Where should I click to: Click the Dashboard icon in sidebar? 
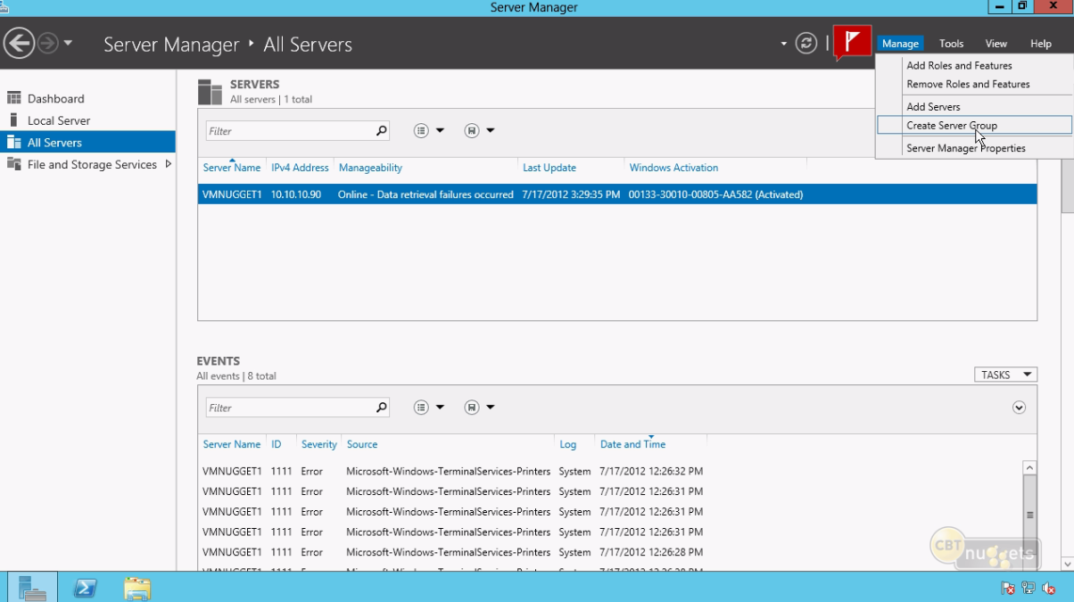pos(14,98)
